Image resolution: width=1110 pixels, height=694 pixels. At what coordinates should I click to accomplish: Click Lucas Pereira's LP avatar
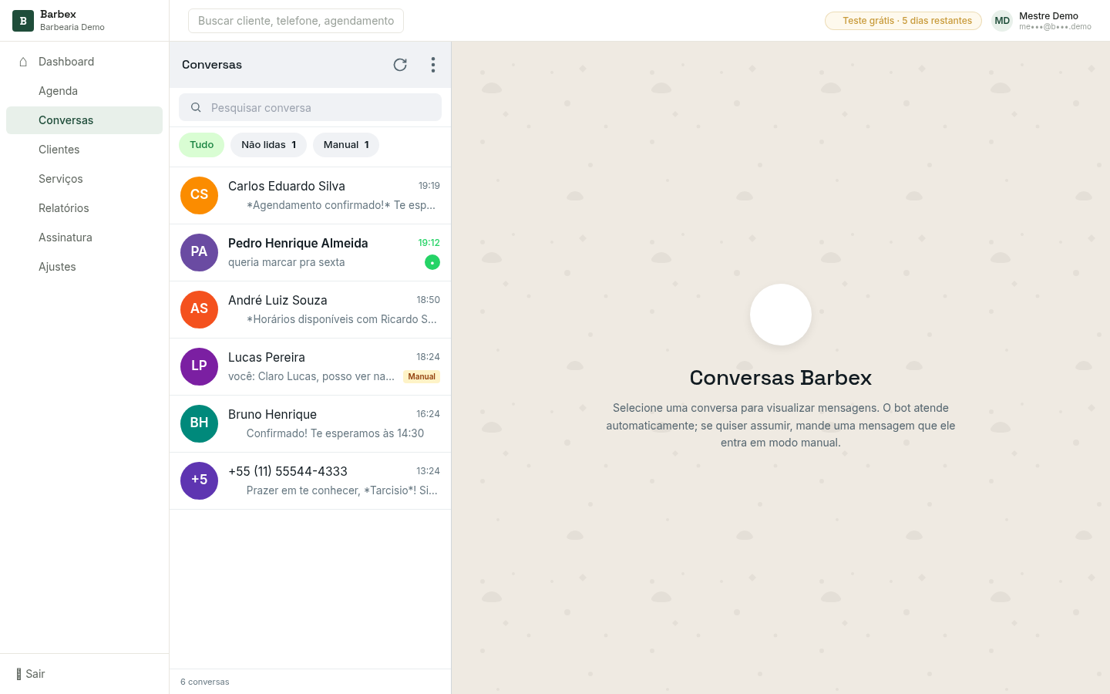click(x=199, y=366)
